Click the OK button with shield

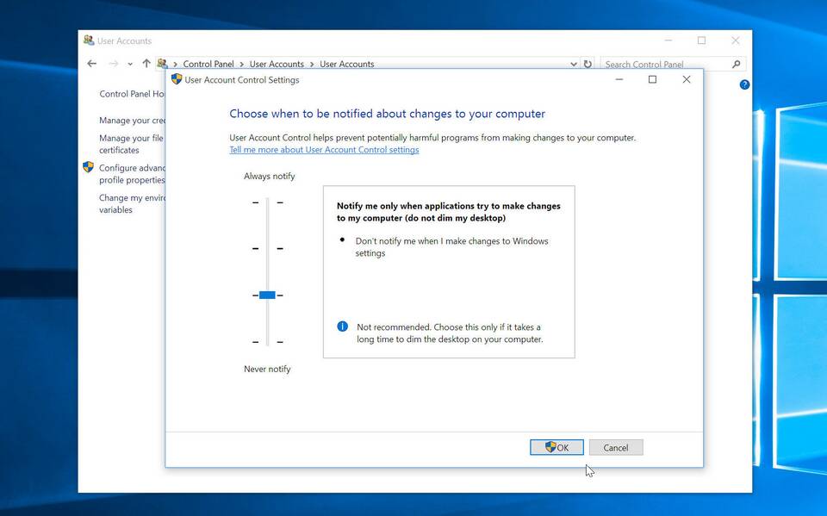pyautogui.click(x=557, y=447)
